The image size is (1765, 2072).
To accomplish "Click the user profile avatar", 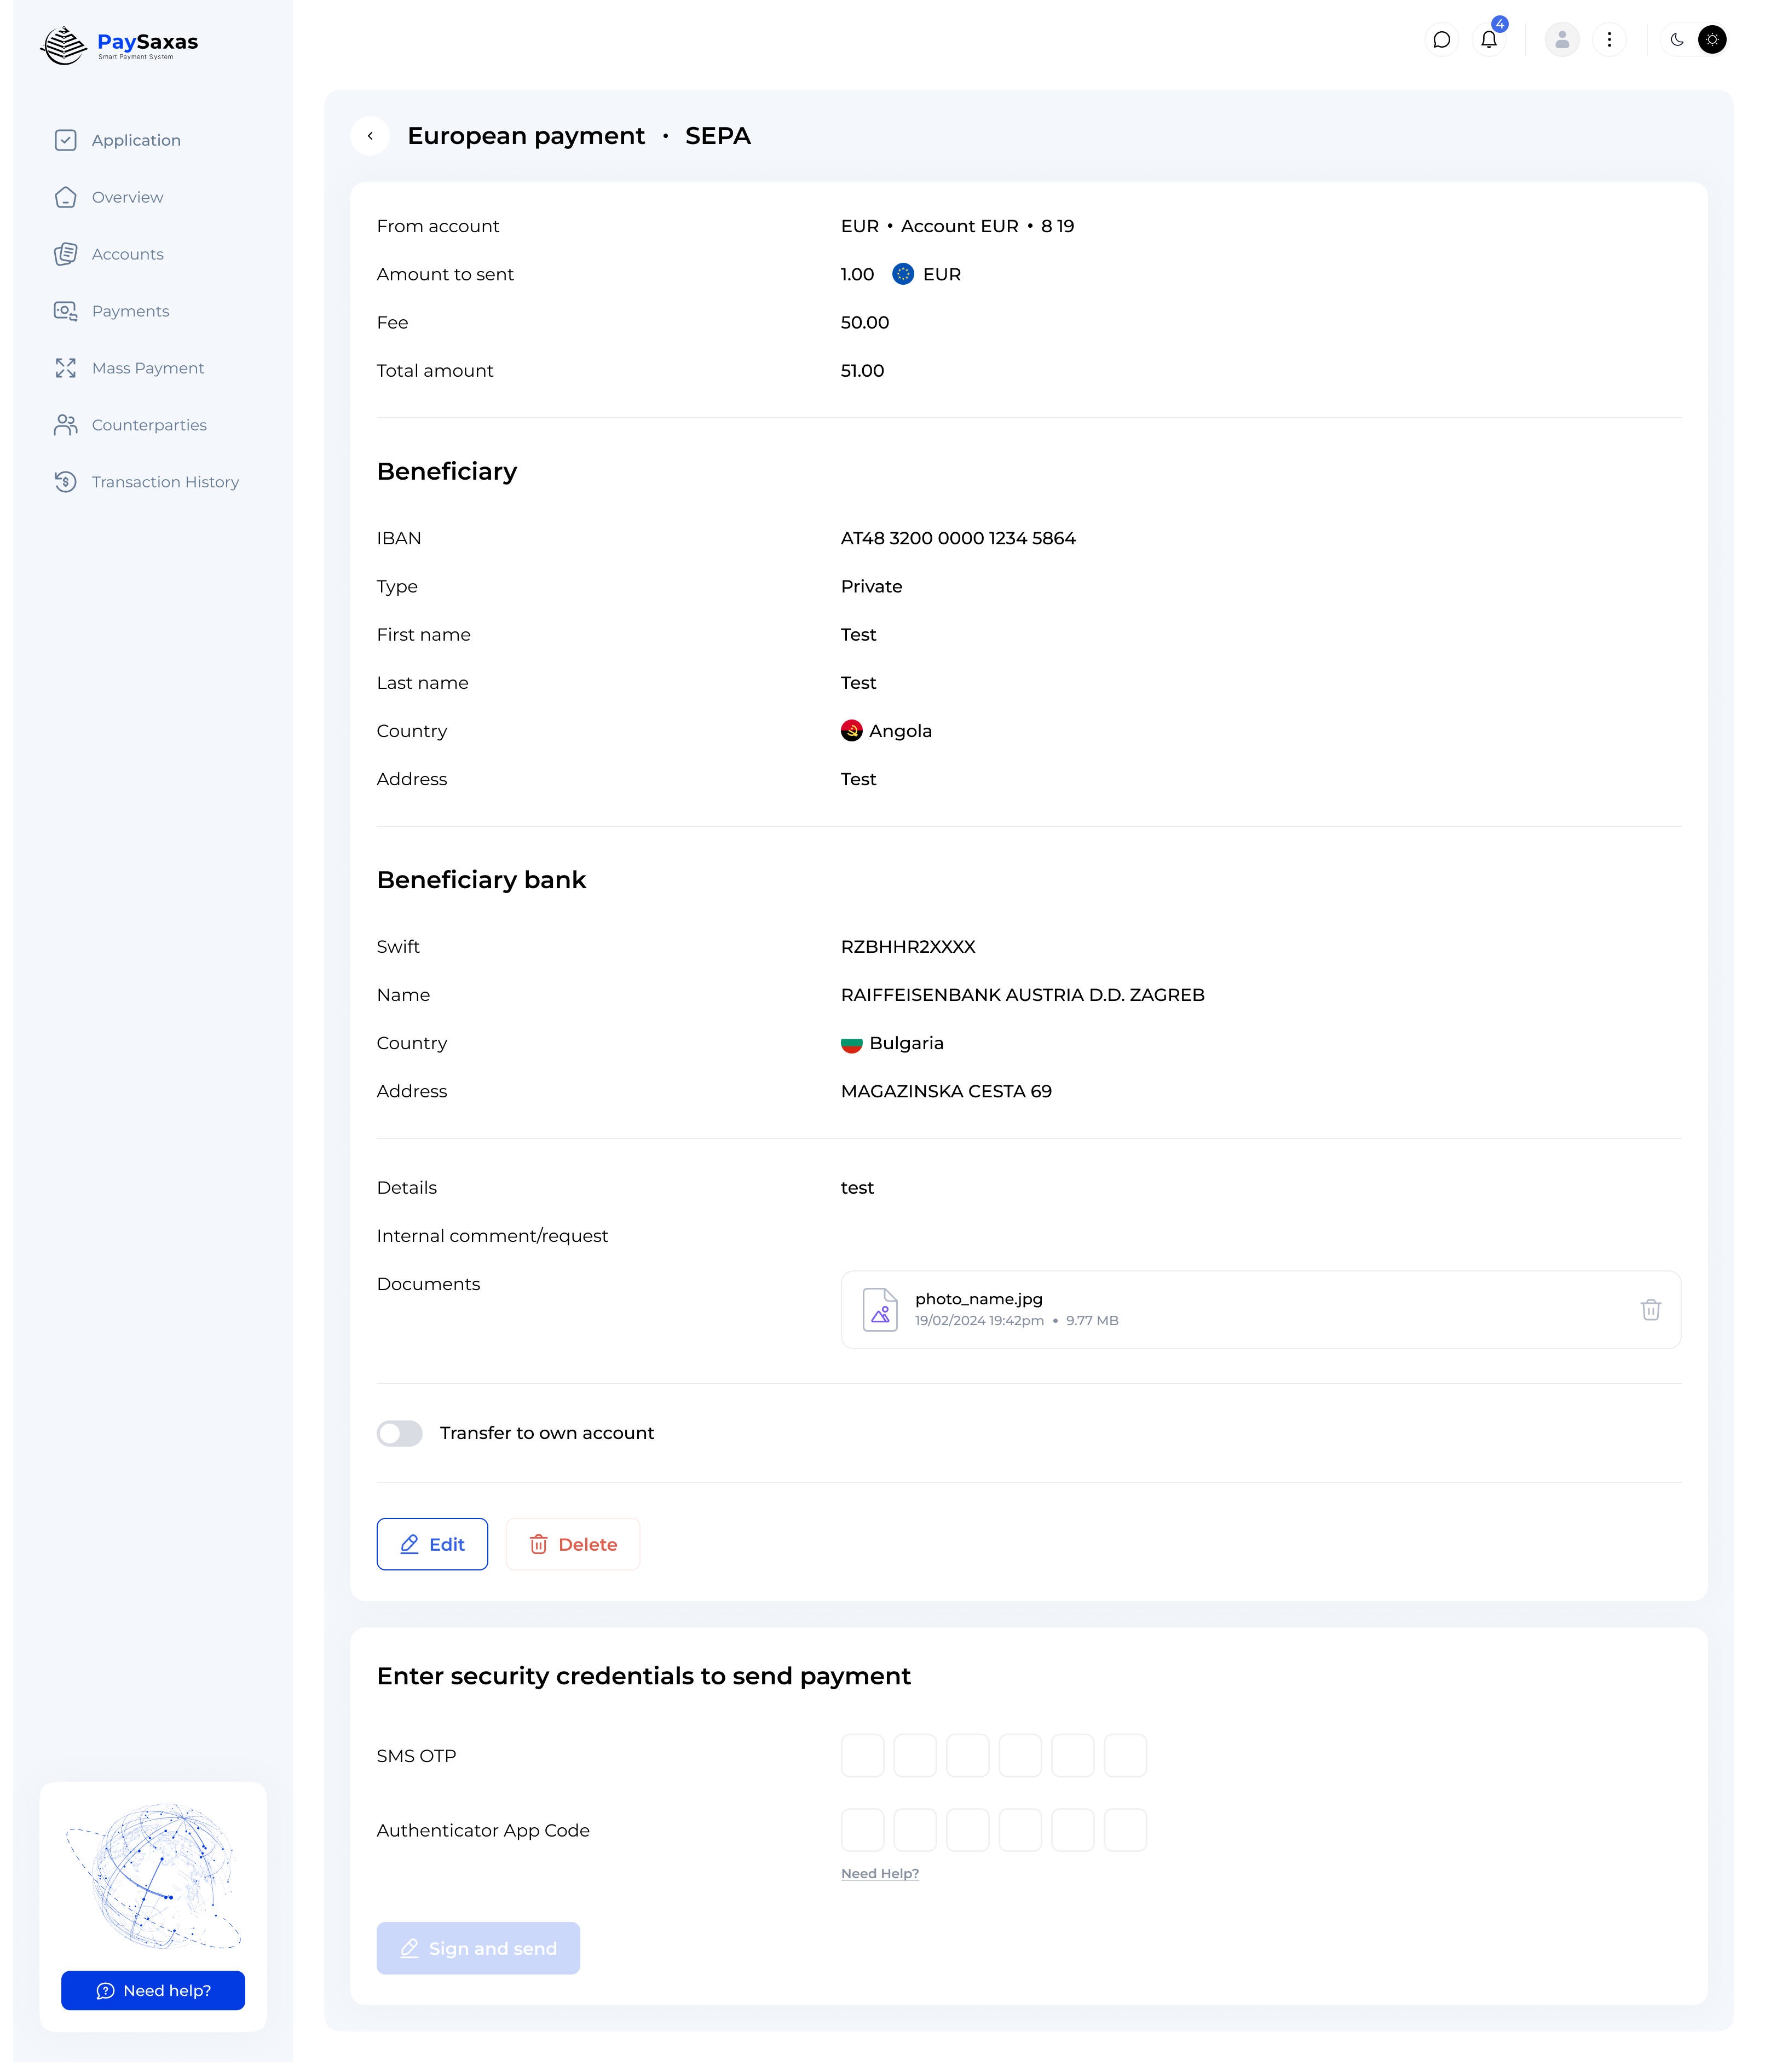I will pos(1561,40).
